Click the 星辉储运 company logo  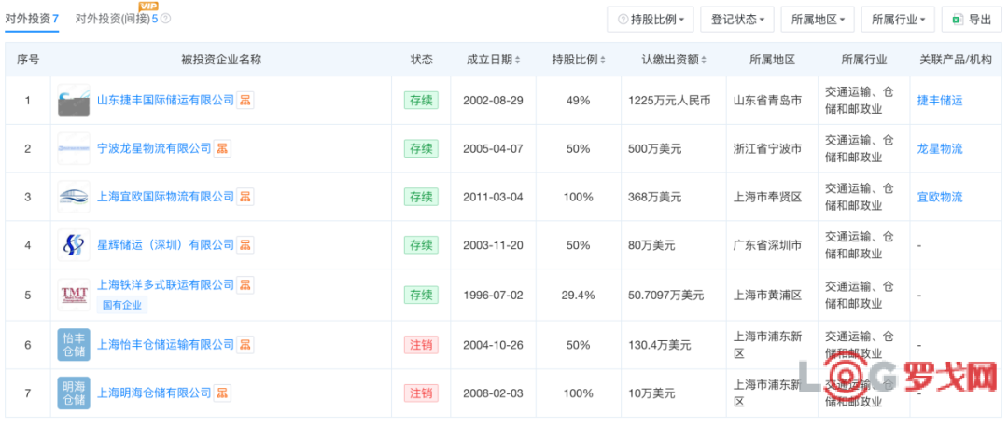[74, 244]
